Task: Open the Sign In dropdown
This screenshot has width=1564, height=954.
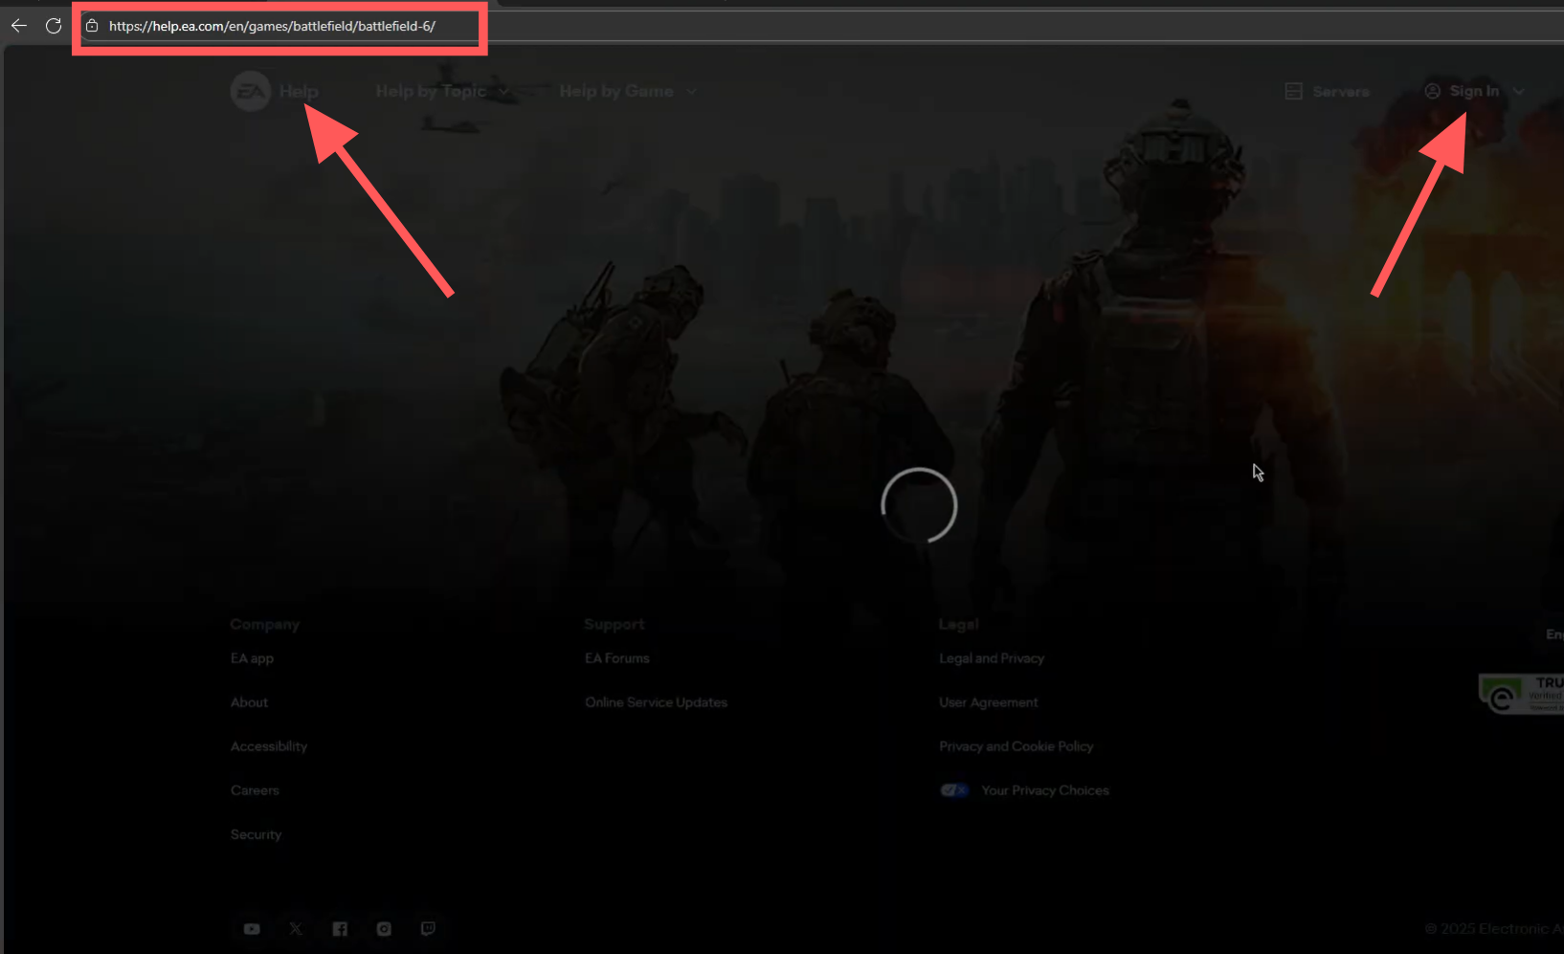Action: (1474, 92)
